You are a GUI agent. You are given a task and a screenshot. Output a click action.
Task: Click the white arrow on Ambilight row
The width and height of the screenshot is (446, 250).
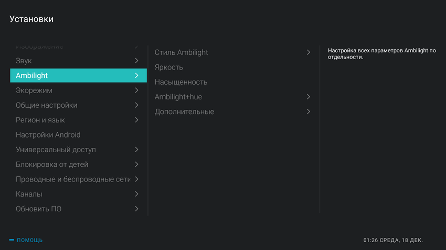(x=136, y=75)
